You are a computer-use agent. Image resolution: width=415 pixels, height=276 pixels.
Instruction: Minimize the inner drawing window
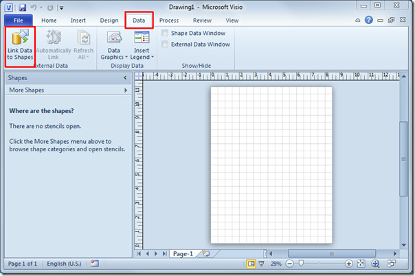[380, 21]
